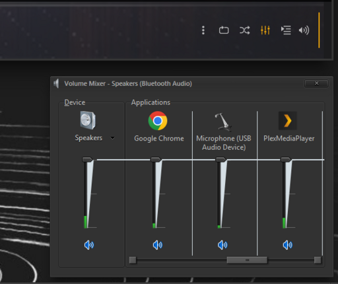Click the PlexMediaPlayer application icon
This screenshot has width=338, height=284.
tap(288, 121)
